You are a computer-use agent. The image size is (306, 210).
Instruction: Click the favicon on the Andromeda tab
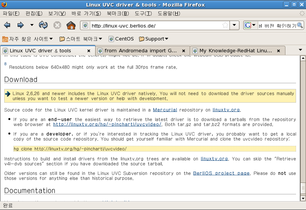pyautogui.click(x=100, y=51)
